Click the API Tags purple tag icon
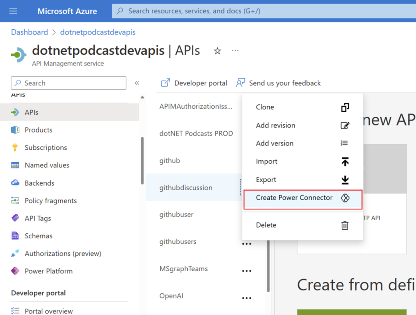The image size is (416, 315). [x=15, y=218]
